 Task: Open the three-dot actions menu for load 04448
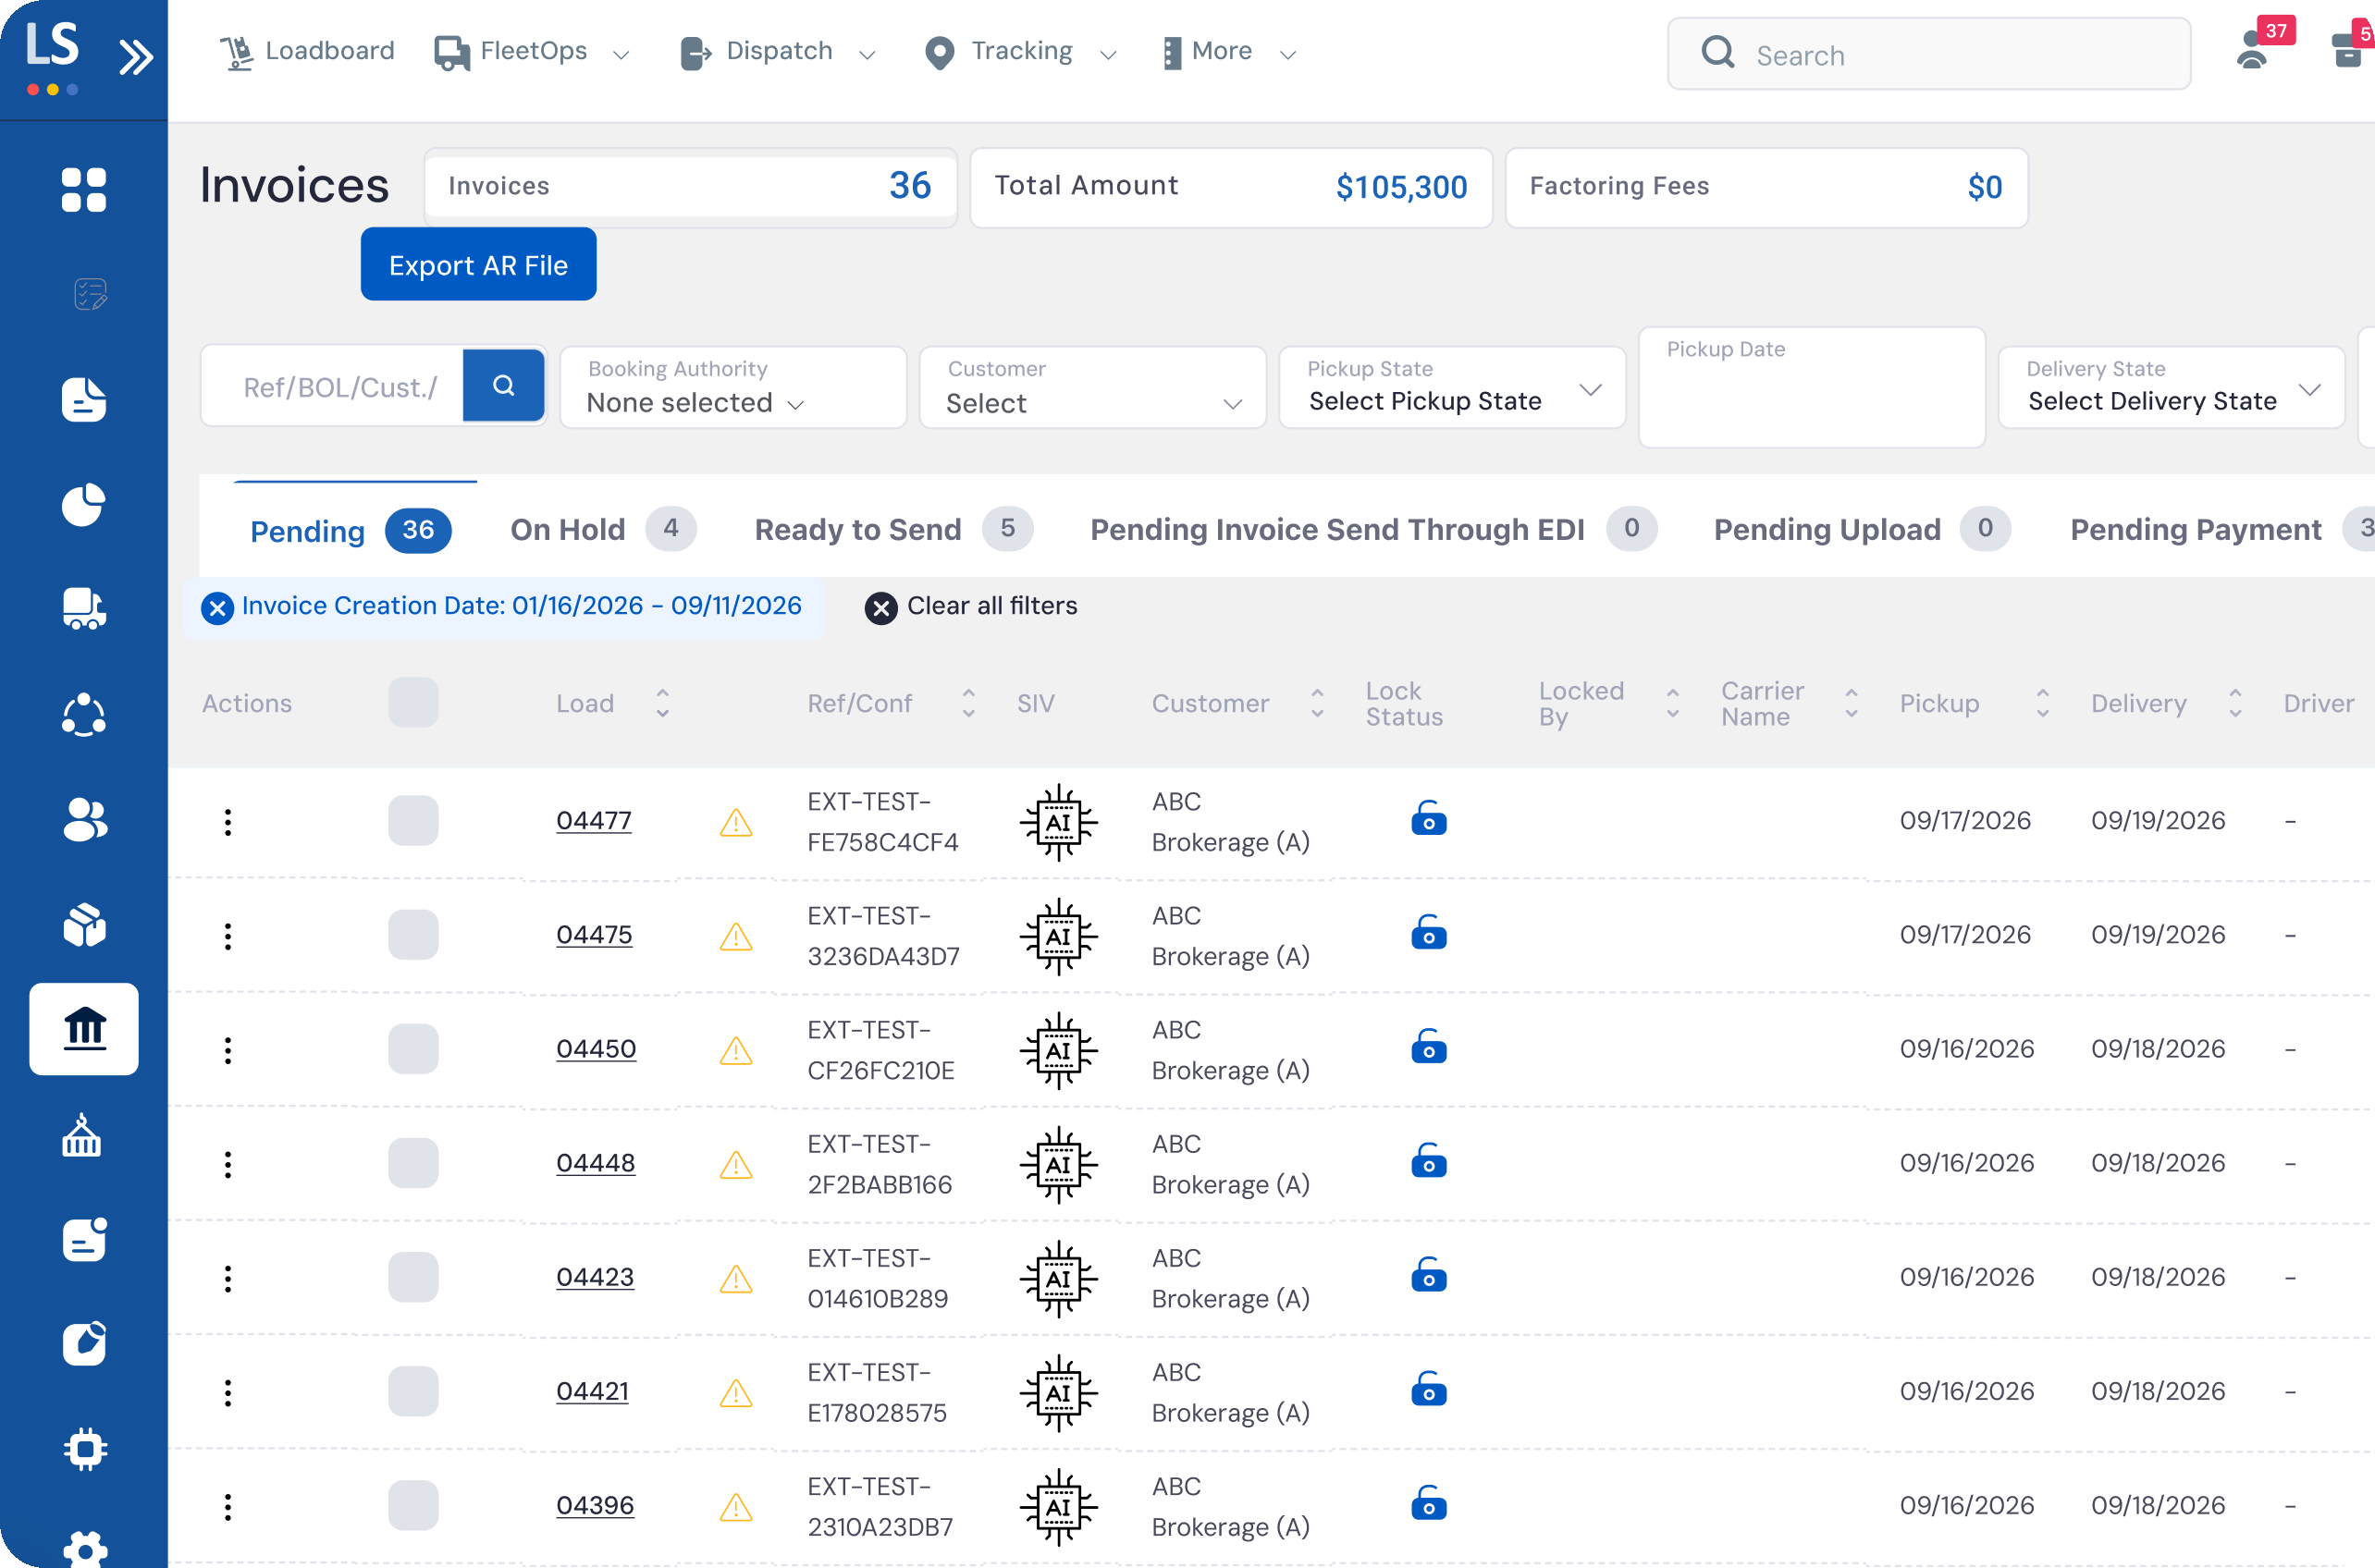click(228, 1164)
